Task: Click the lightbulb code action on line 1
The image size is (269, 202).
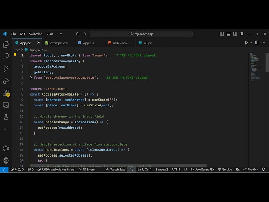Action: [15, 55]
